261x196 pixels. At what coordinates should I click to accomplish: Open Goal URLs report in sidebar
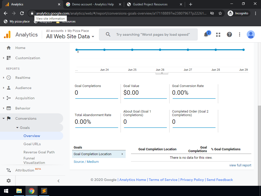[x=32, y=144]
